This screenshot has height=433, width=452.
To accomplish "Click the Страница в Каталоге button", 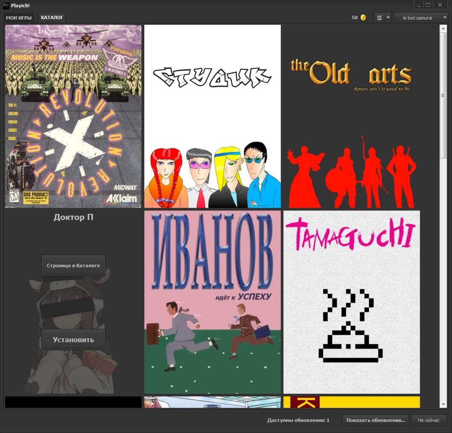I will (x=73, y=266).
